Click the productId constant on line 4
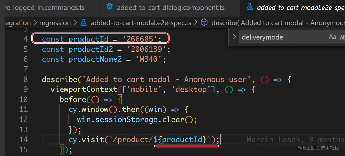The height and width of the screenshot is (156, 345). point(88,39)
